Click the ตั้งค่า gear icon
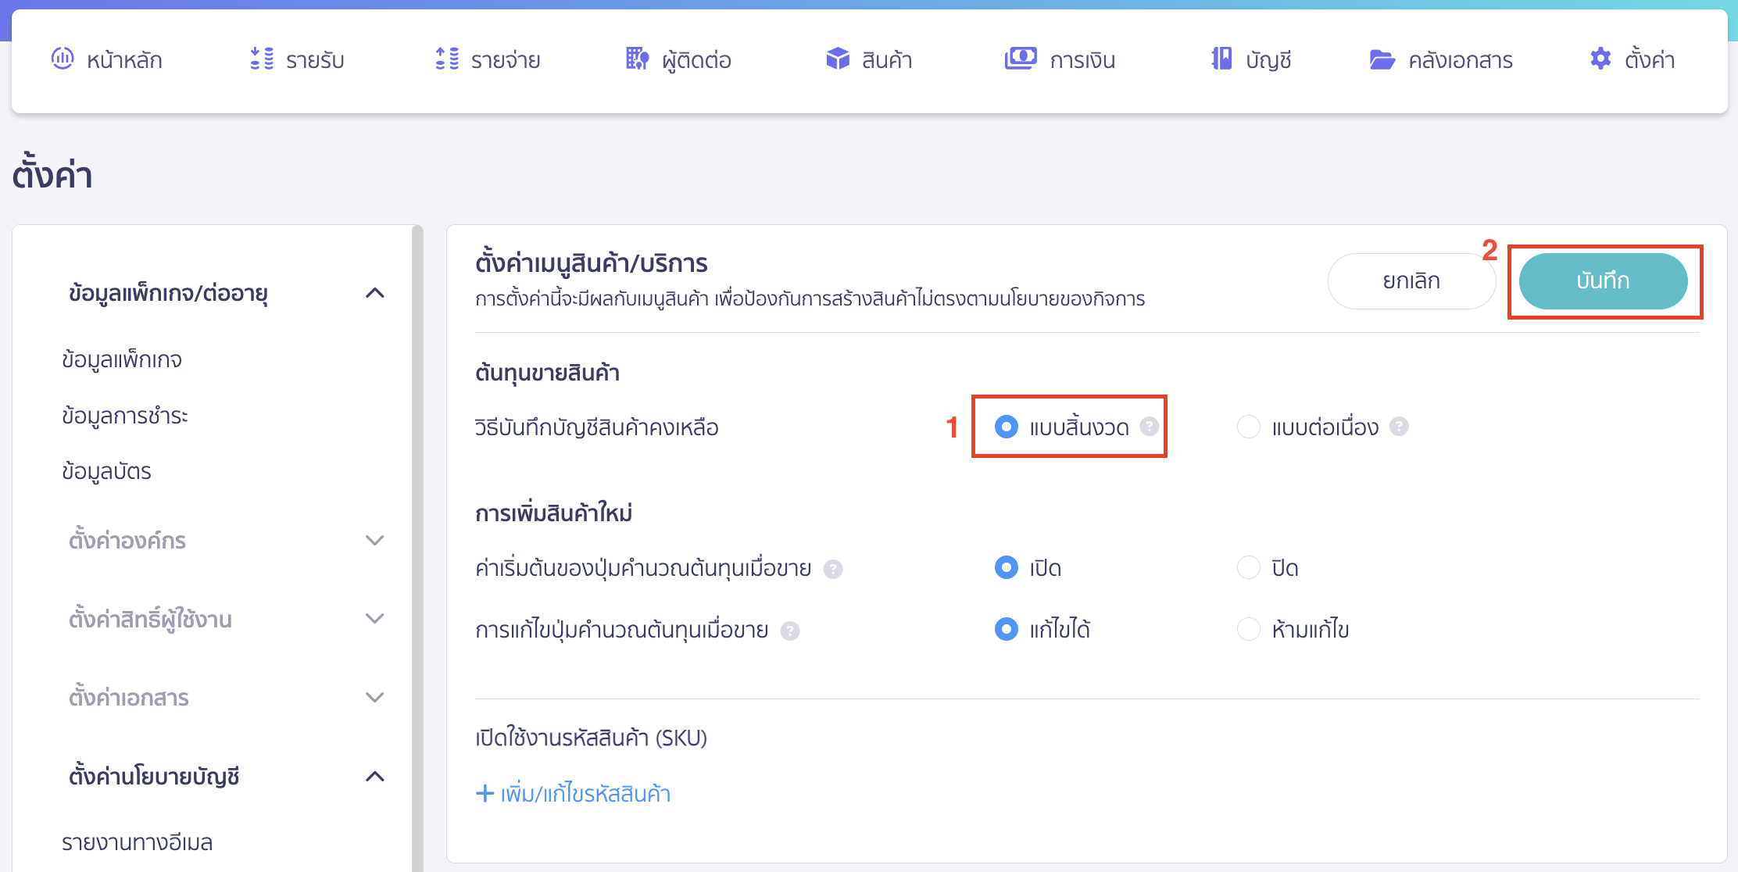 click(x=1600, y=59)
